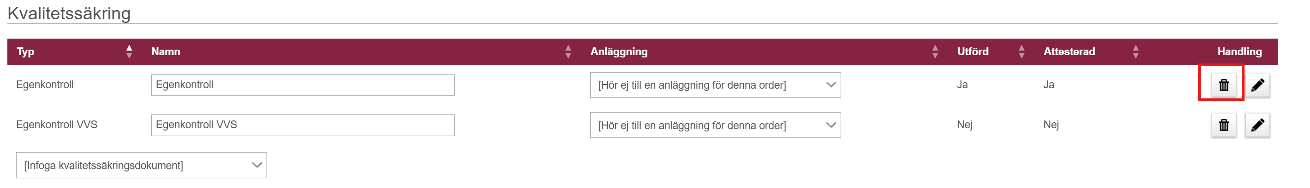Open Anläggning dropdown for Egenkontroll row
The width and height of the screenshot is (1310, 188).
click(715, 85)
